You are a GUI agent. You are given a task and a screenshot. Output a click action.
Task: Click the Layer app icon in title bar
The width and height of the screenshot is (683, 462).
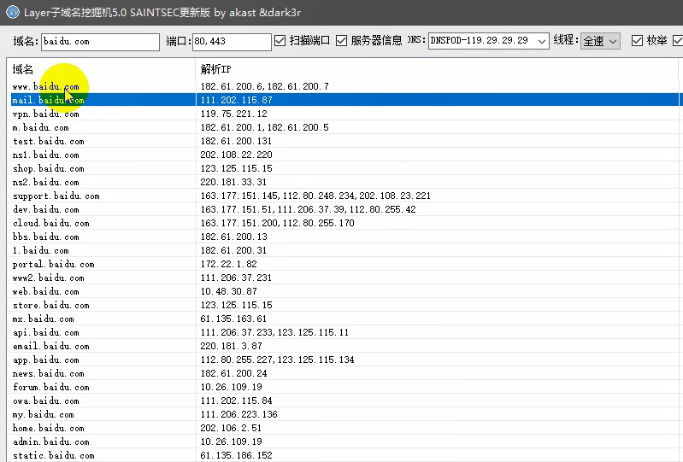point(13,12)
